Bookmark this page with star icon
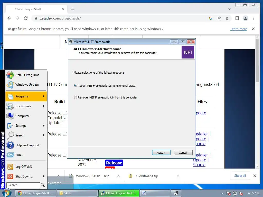Viewport: 263px width, 197px height. coord(227,18)
